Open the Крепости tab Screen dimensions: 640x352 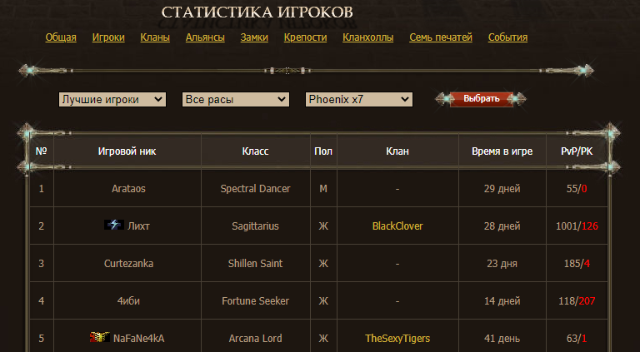(x=305, y=37)
